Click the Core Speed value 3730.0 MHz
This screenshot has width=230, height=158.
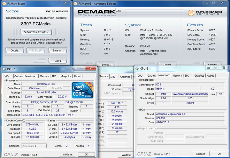[x=33, y=125]
